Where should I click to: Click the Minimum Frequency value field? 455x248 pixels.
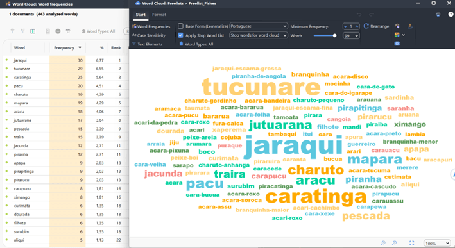pos(351,26)
